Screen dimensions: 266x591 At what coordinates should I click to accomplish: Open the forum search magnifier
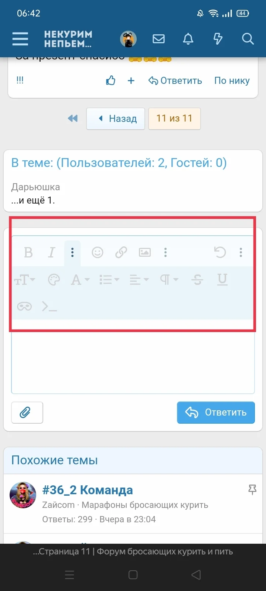pos(248,39)
